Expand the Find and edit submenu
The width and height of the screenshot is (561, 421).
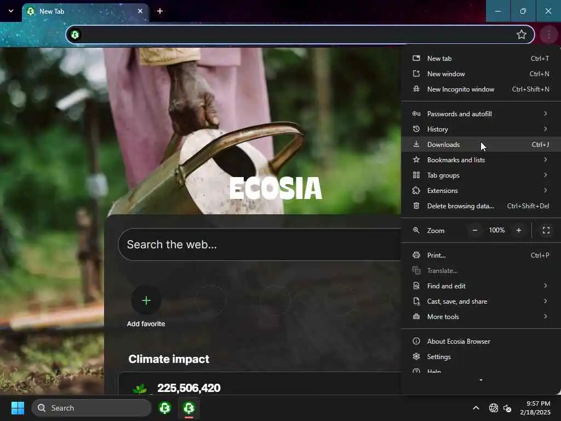[481, 286]
